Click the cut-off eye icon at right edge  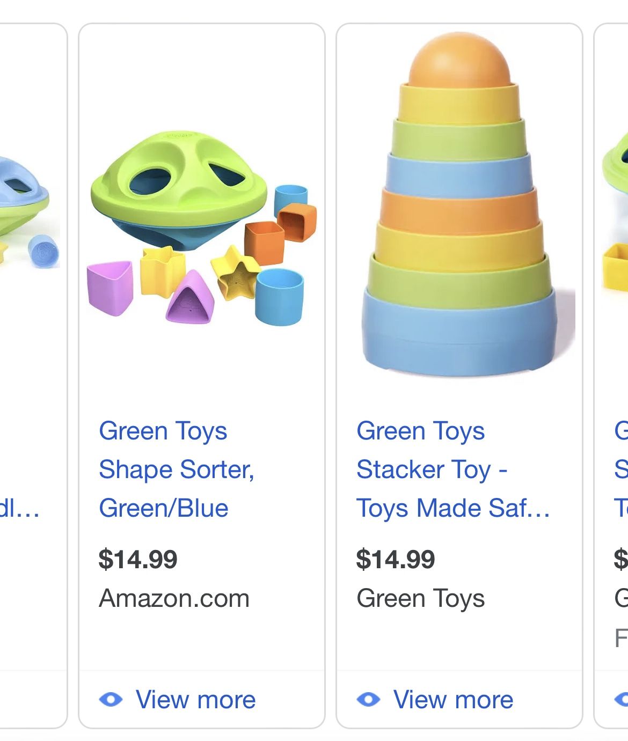pos(622,699)
